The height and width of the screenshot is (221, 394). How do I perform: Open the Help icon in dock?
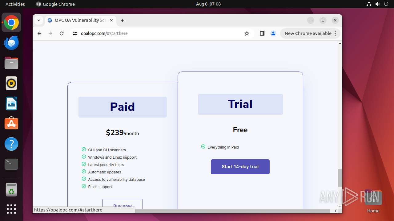(11, 144)
